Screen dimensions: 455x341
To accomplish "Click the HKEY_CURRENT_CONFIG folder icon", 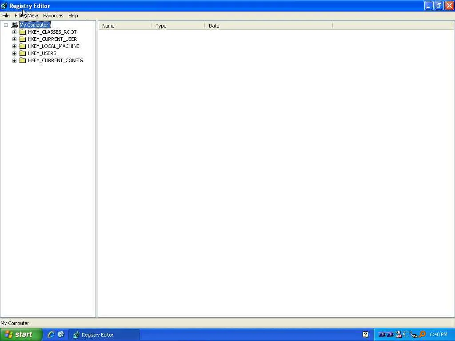I will tap(22, 60).
